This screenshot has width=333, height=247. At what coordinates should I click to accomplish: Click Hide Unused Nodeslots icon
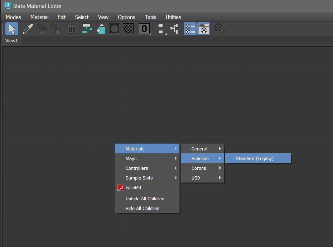pos(101,29)
